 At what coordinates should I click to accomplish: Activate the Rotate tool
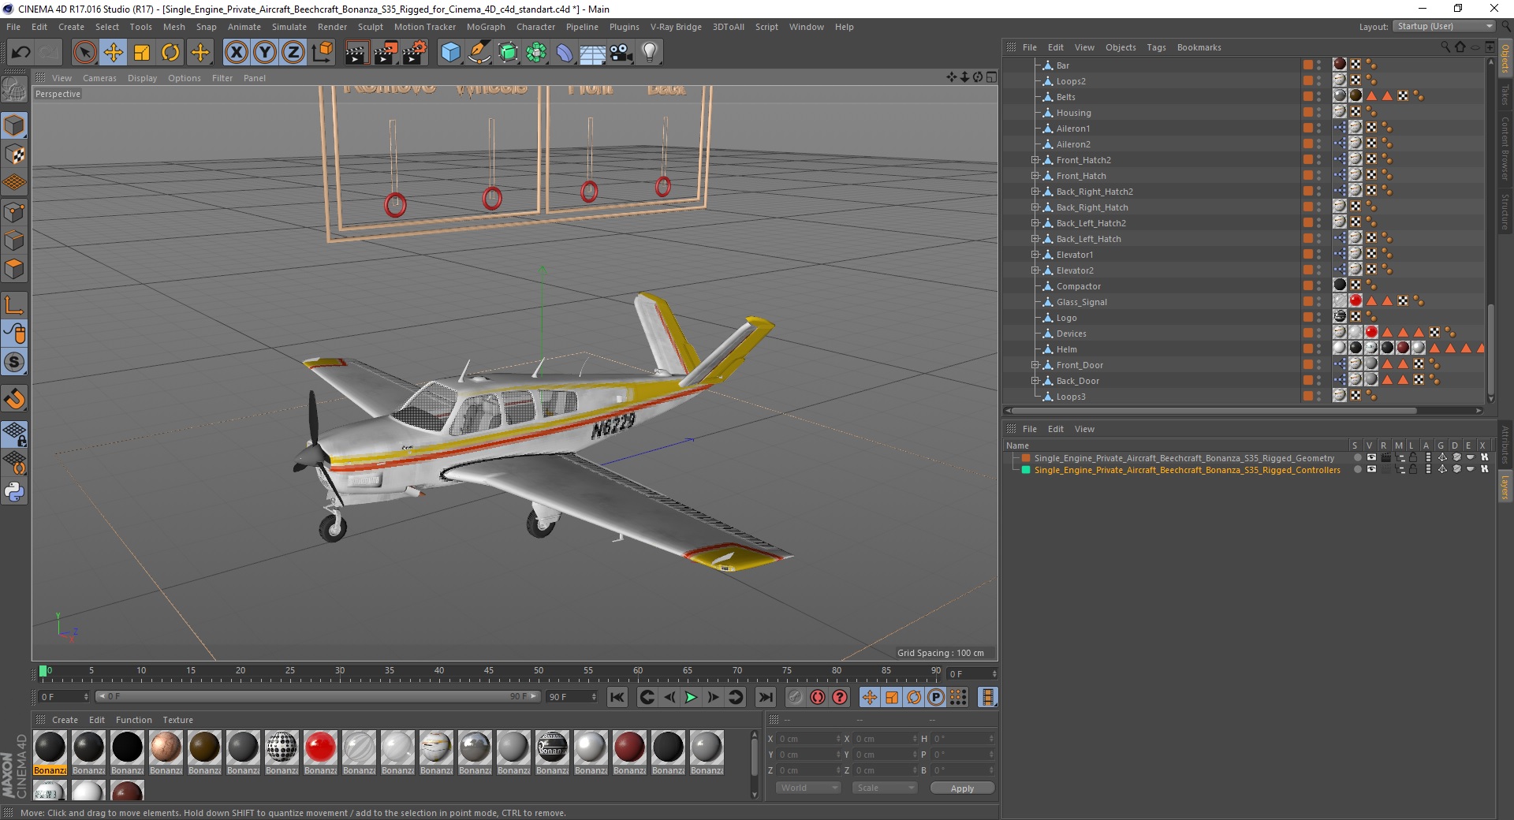(170, 53)
